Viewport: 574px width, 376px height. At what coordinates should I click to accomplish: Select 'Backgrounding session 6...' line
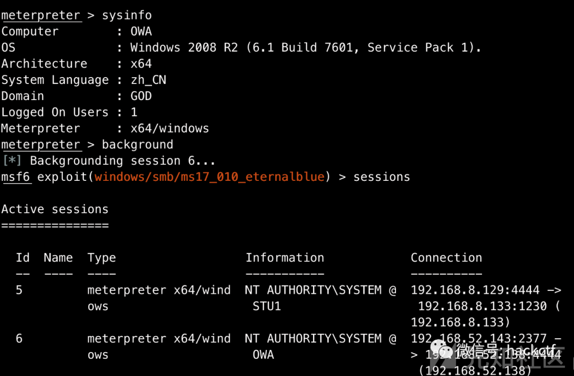point(122,161)
